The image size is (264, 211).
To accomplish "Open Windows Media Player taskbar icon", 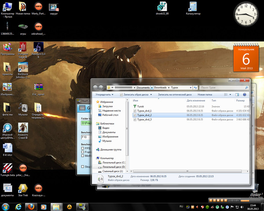I will click(x=44, y=207).
